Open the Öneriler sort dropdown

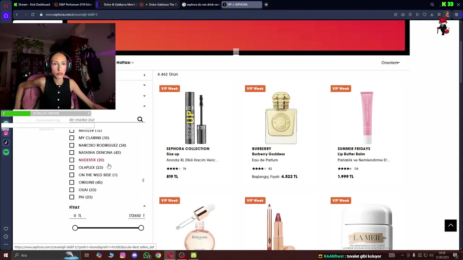coord(390,62)
